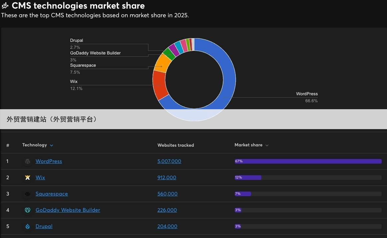Open the Wix technology link
This screenshot has width=387, height=238.
pos(40,178)
